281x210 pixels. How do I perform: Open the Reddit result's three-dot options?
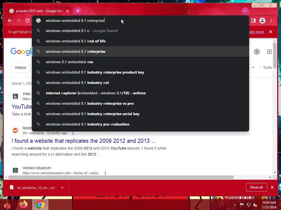pos(73,133)
